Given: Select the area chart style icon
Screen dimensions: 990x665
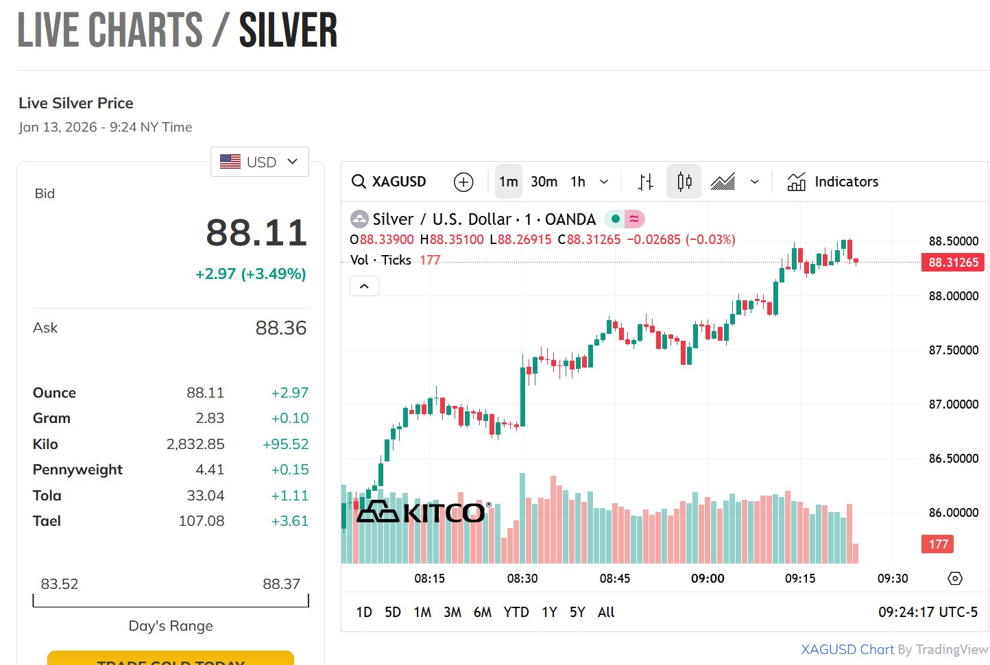Looking at the screenshot, I should tap(723, 182).
